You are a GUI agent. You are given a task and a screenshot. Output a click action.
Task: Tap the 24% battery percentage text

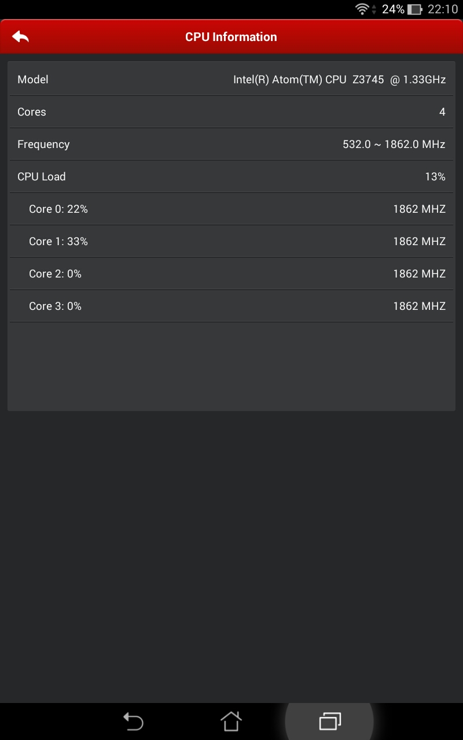click(393, 9)
